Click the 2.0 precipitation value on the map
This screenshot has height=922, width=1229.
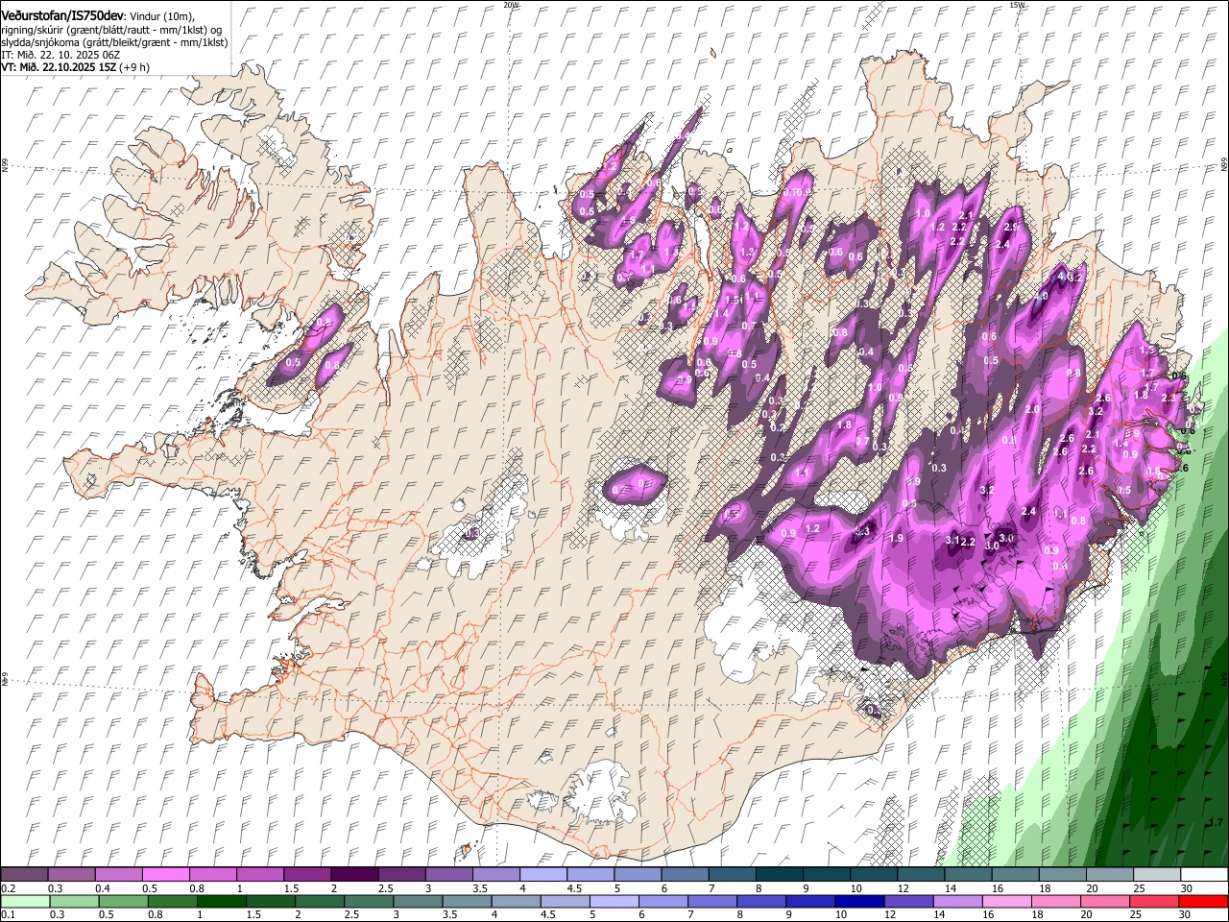point(1032,410)
